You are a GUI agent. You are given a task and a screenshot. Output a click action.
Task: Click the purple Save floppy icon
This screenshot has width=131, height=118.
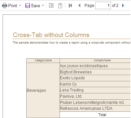pyautogui.click(x=28, y=6)
